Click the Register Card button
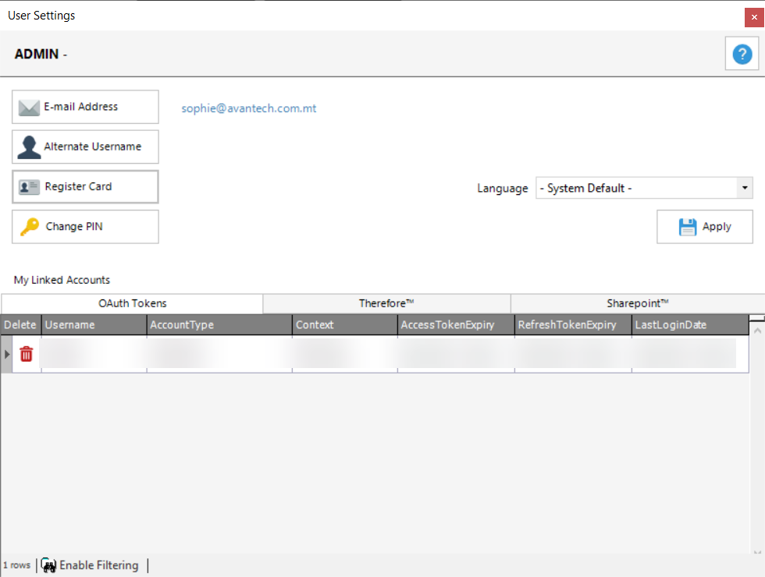765x577 pixels. pos(85,186)
